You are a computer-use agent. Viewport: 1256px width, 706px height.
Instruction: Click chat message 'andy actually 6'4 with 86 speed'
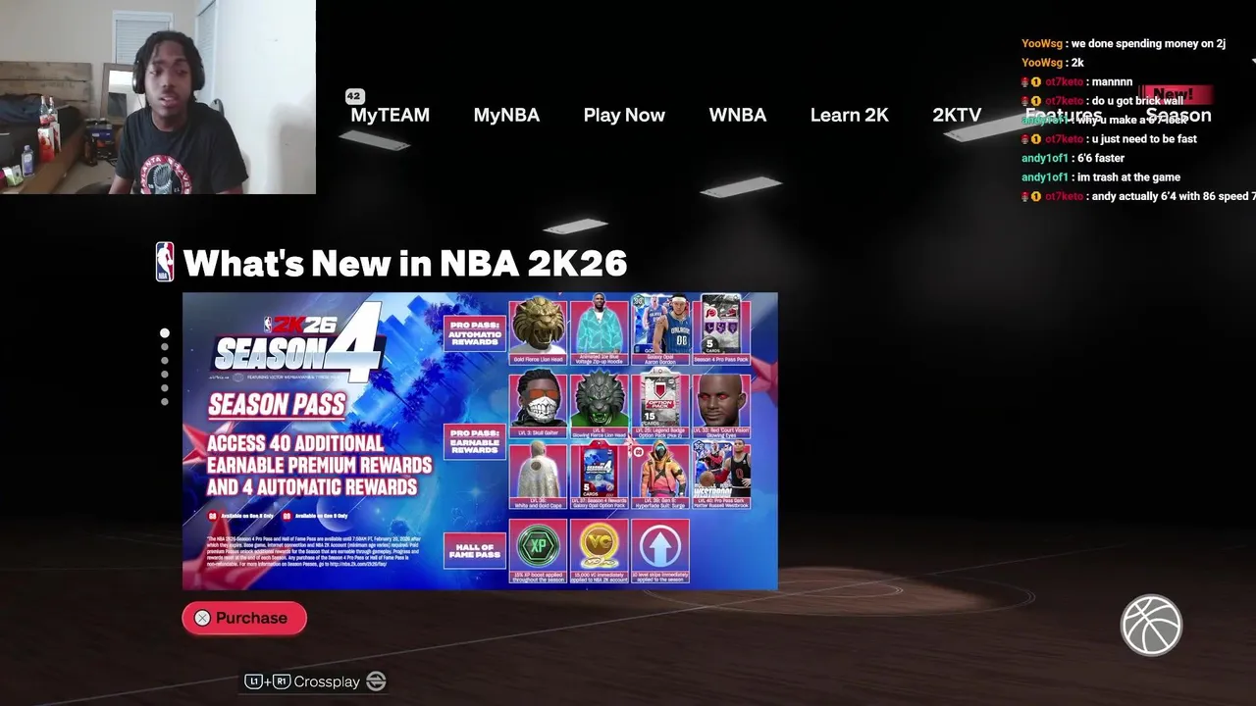coord(1171,196)
